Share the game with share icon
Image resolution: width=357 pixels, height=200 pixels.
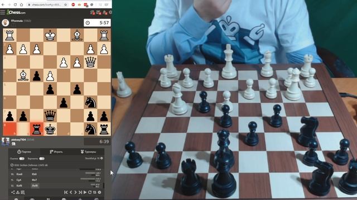pos(13,192)
